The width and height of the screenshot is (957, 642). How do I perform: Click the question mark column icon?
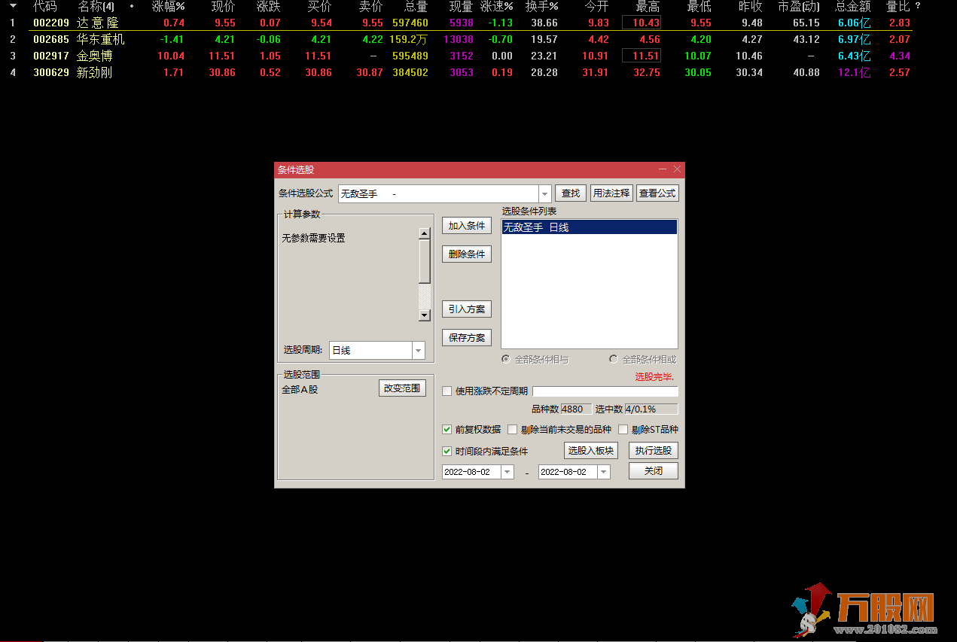coord(918,6)
